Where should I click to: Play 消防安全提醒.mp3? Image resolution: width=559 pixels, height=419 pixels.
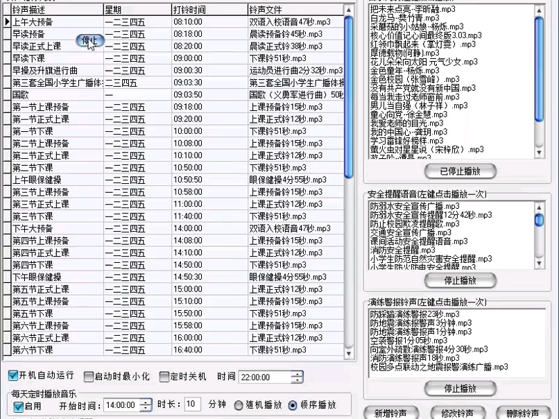[402, 250]
